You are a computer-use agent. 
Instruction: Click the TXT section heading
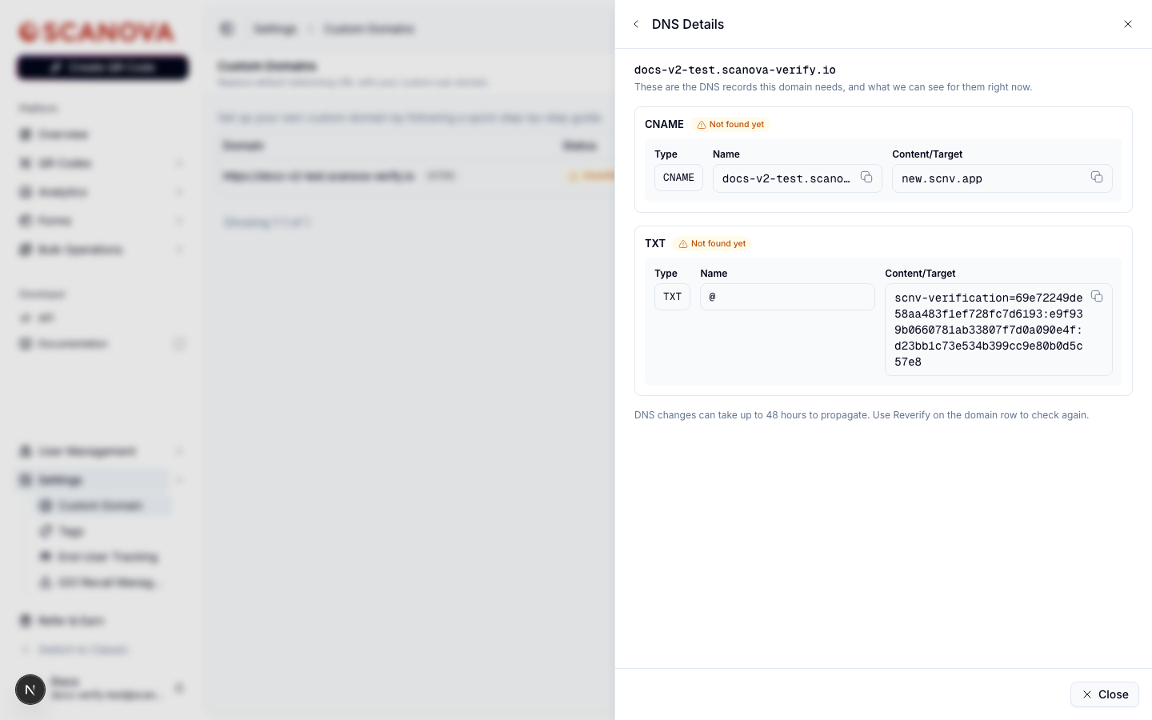[655, 243]
